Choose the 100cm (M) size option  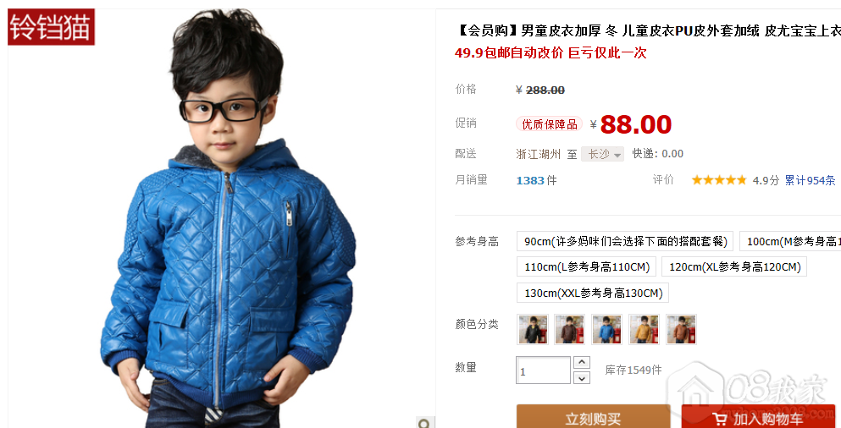pos(790,241)
